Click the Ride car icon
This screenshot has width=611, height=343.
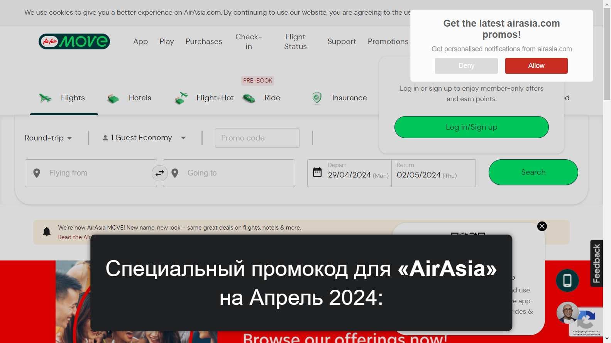click(x=249, y=99)
